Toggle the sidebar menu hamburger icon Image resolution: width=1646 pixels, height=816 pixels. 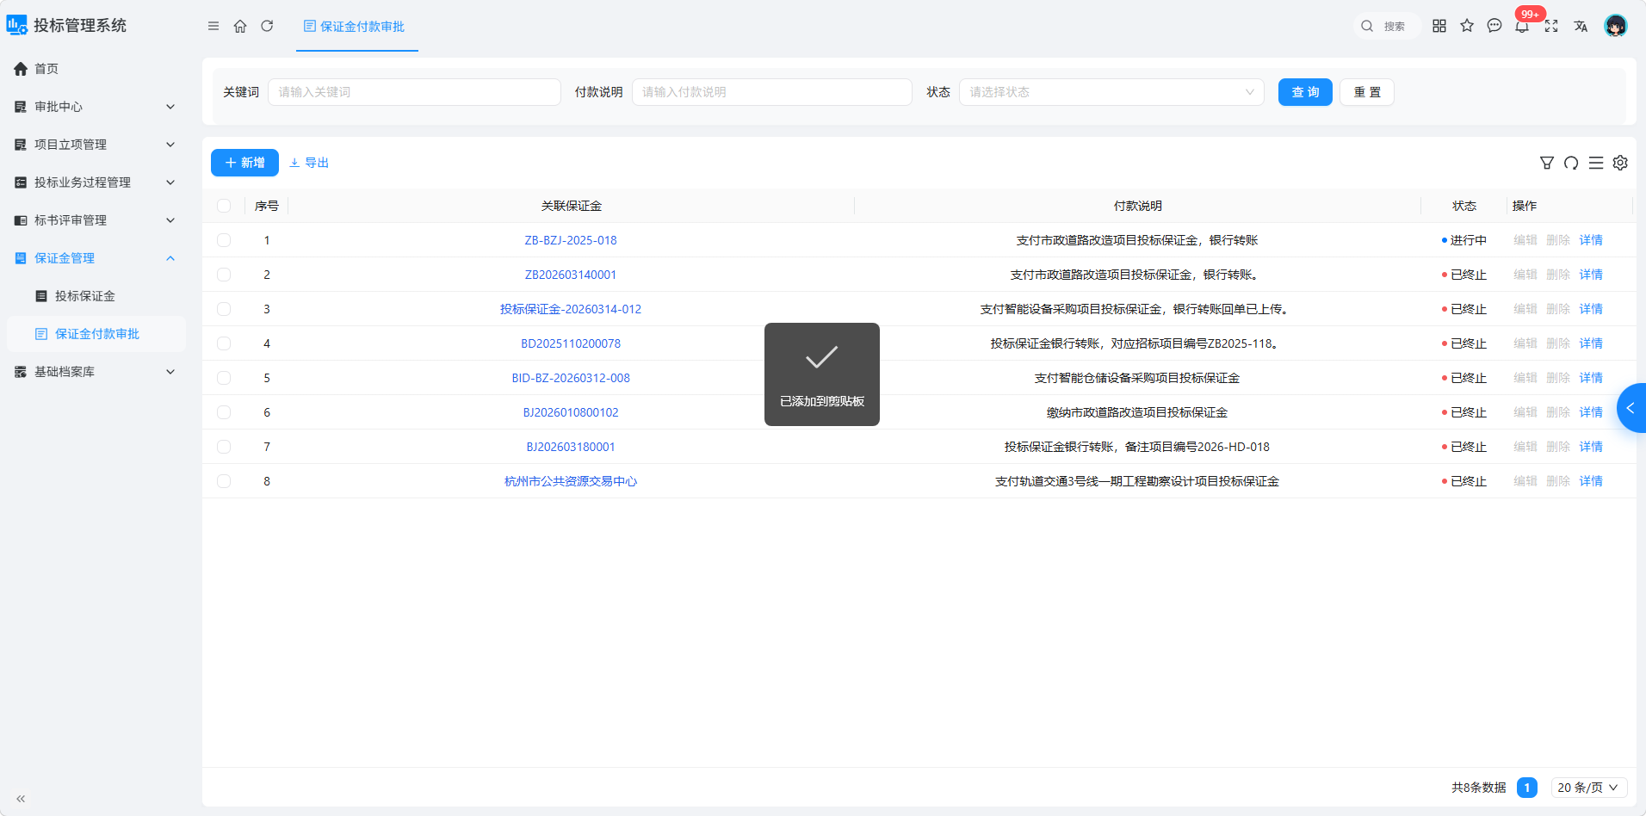pyautogui.click(x=213, y=26)
